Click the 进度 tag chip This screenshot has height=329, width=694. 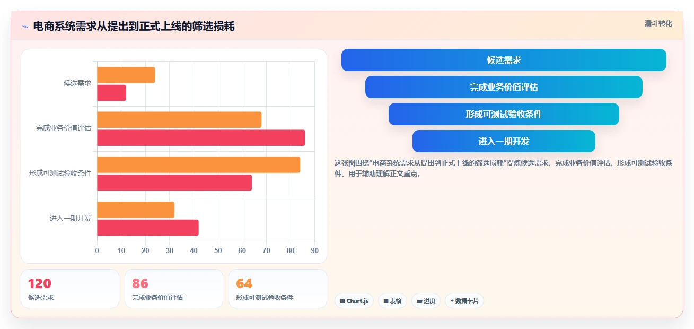point(426,301)
